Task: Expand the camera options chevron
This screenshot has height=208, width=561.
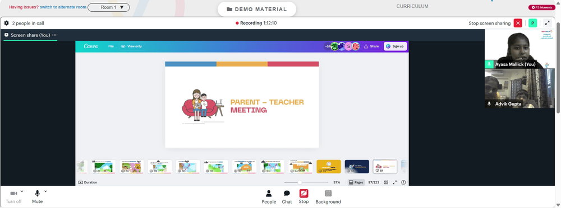Action: (x=22, y=191)
